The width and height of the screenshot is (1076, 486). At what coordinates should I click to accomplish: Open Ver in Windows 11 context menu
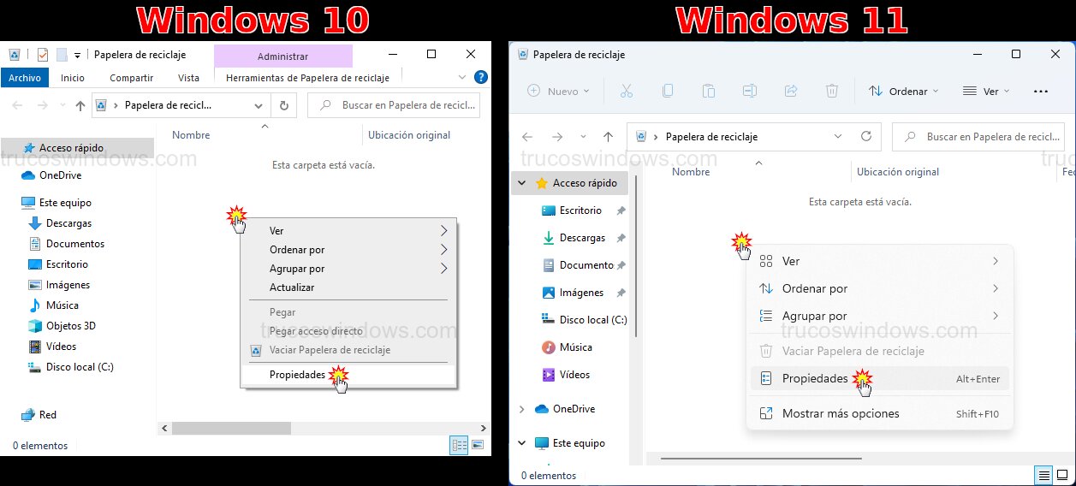880,261
